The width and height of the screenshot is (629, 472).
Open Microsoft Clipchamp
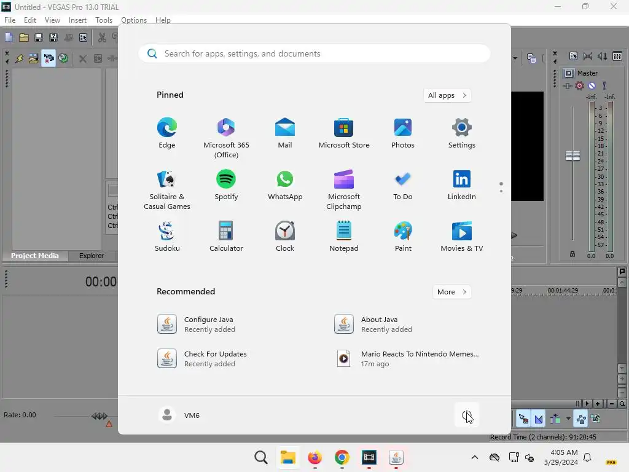pos(344,191)
